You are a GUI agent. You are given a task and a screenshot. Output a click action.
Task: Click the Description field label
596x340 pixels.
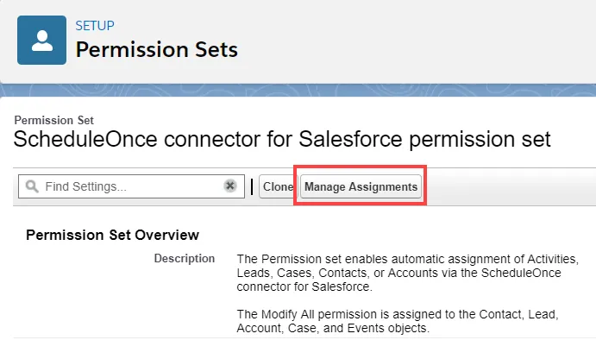point(185,258)
